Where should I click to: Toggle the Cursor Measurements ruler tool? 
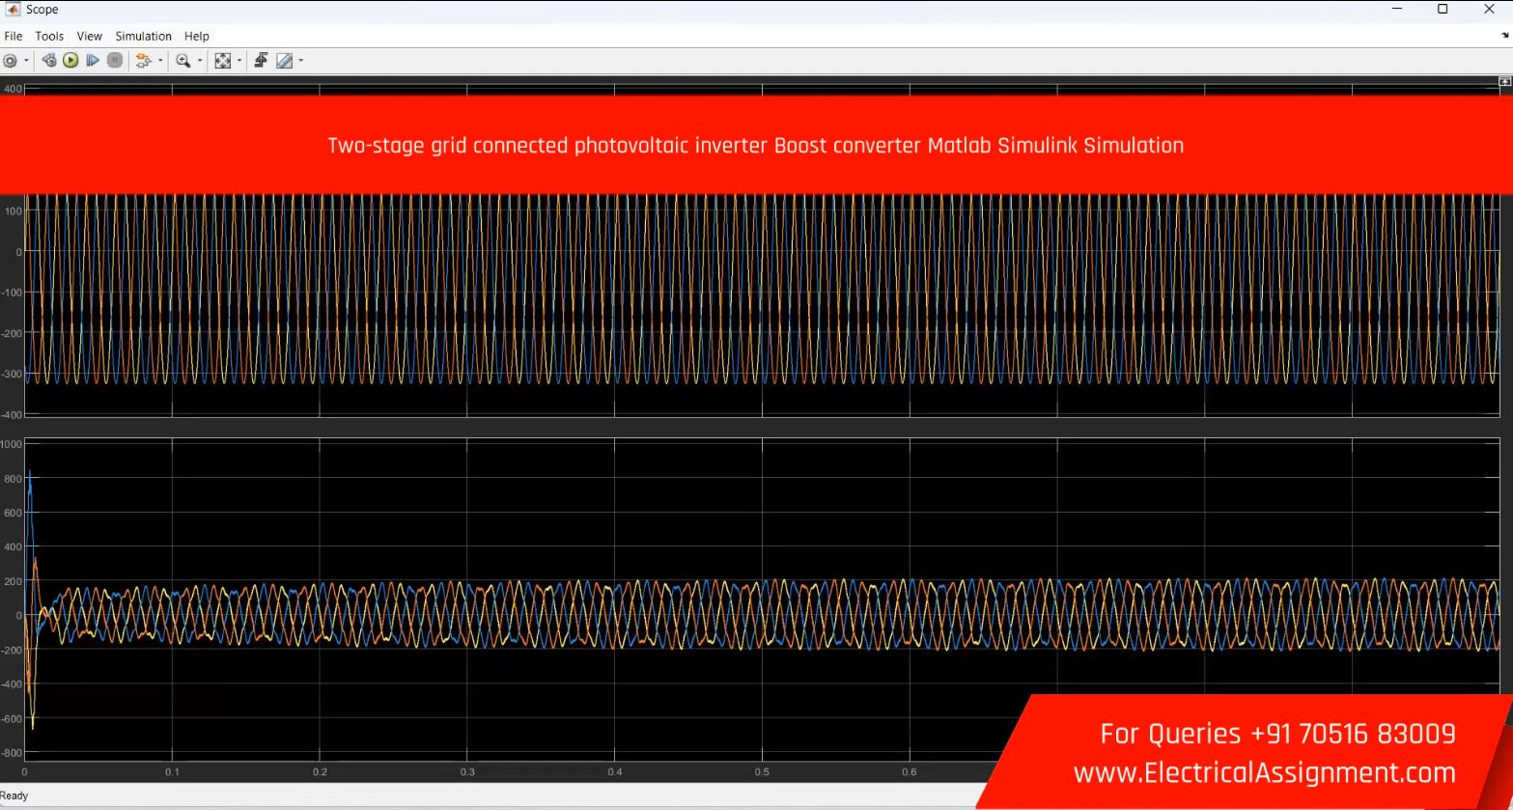(x=284, y=61)
